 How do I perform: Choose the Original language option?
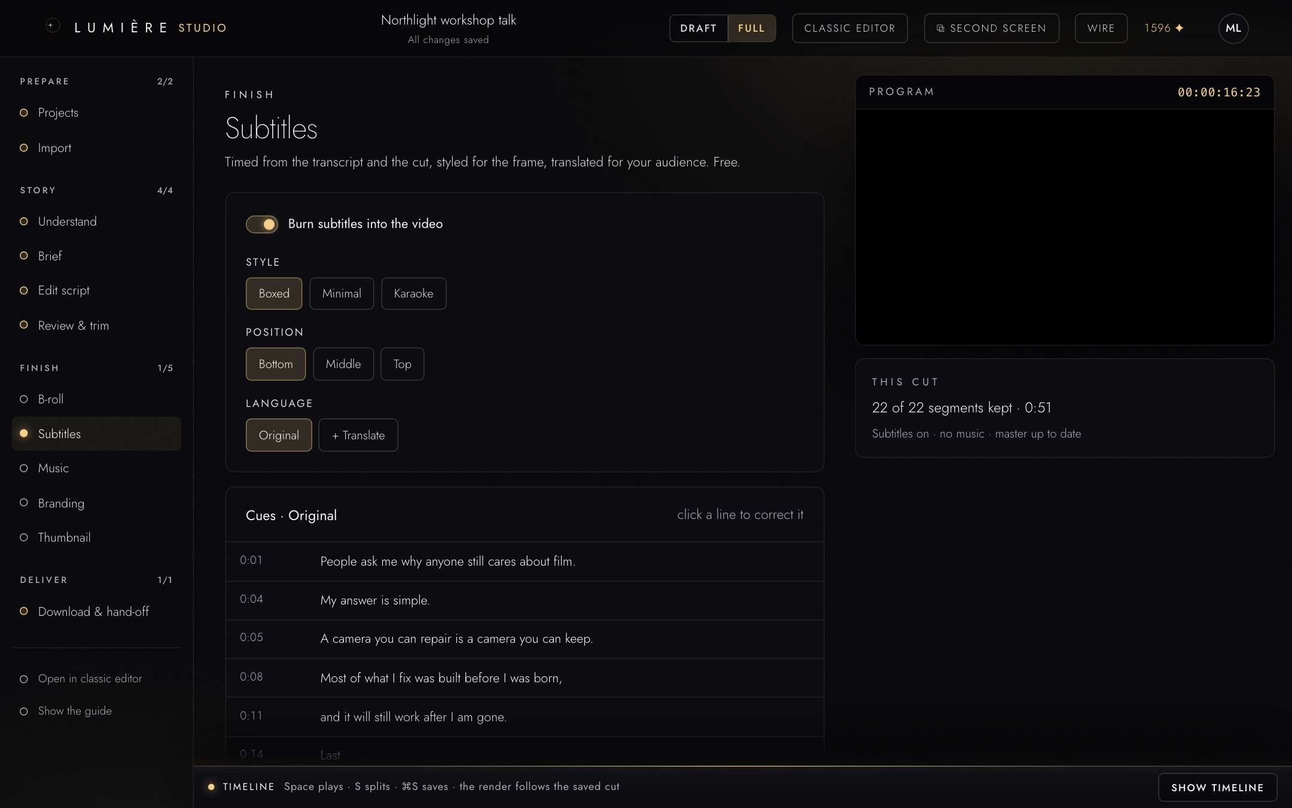coord(279,435)
